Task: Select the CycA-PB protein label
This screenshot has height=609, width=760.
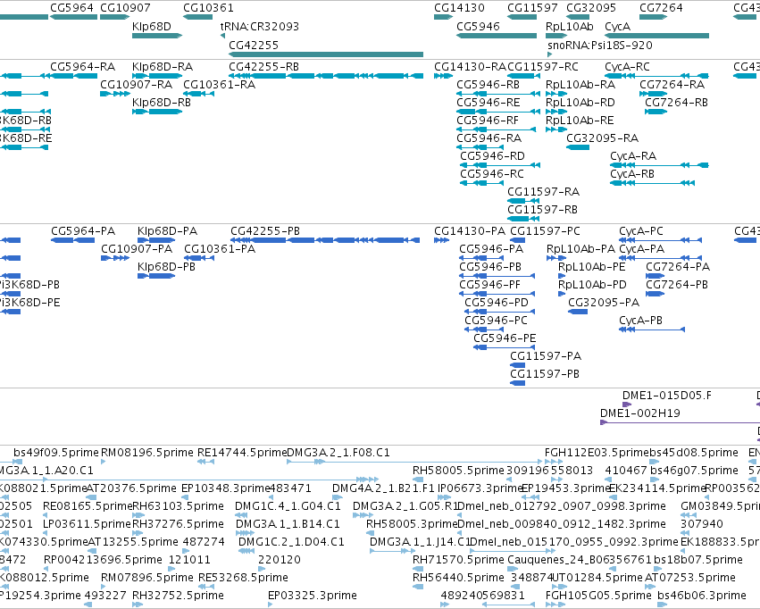Action: (640, 321)
